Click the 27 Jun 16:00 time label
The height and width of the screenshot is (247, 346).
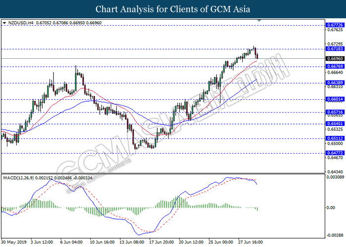pyautogui.click(x=251, y=242)
